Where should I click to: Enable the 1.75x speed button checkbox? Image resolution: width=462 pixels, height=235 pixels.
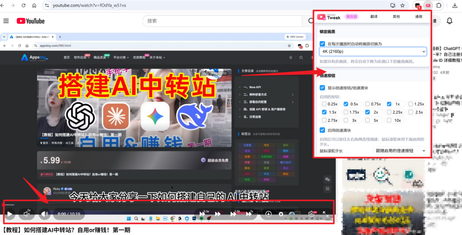[x=346, y=112]
